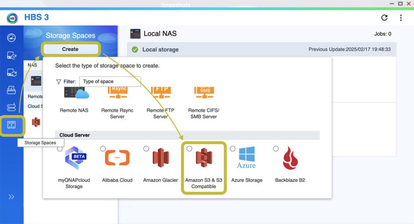This screenshot has height=224, width=414.
Task: Select the Amazon S3 & S3 Compatible icon
Action: click(x=204, y=158)
